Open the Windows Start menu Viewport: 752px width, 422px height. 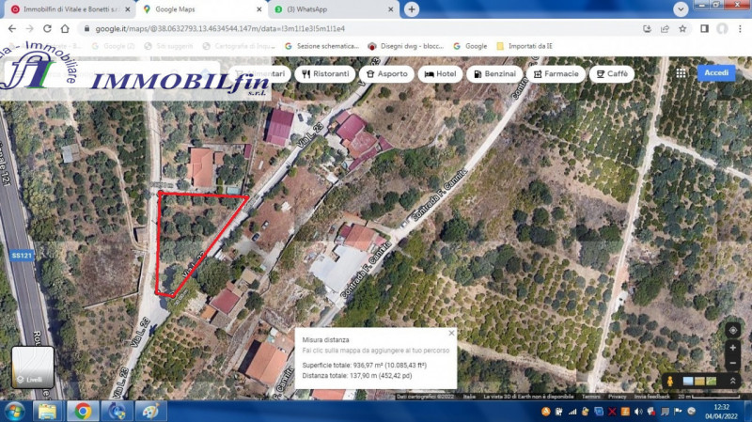tap(15, 412)
